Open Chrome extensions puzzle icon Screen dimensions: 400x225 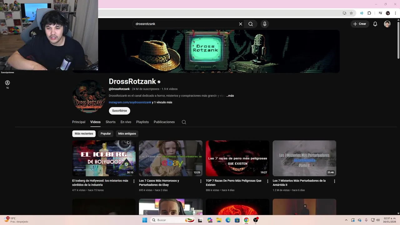pos(369,13)
